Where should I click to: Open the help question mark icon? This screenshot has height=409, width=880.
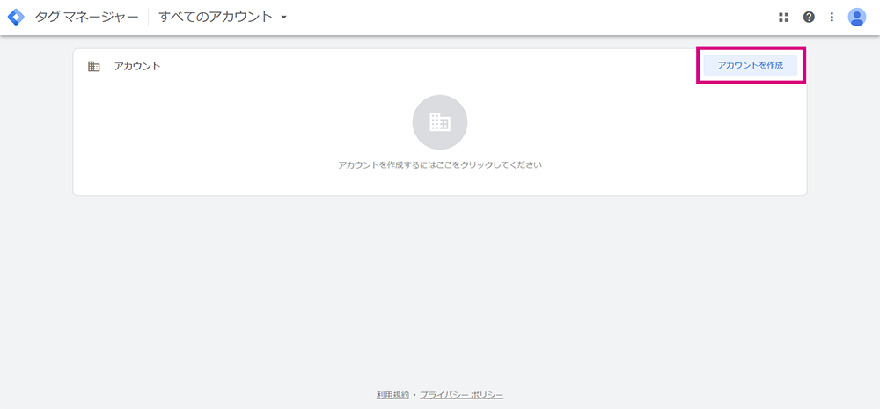(x=809, y=18)
